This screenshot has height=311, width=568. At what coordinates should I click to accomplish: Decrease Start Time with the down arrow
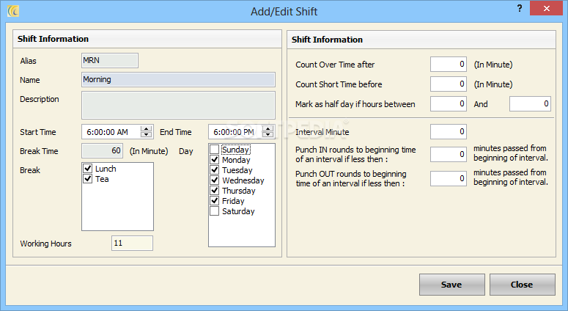[147, 135]
